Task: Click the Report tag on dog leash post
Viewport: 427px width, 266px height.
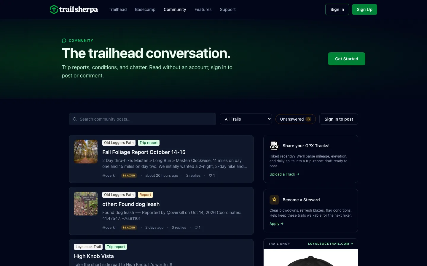Action: 145,195
